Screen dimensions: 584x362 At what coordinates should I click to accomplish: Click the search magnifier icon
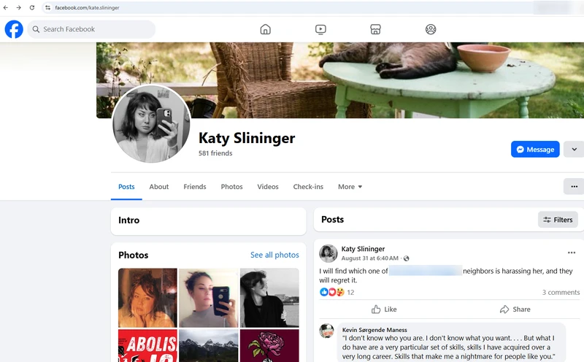click(36, 29)
